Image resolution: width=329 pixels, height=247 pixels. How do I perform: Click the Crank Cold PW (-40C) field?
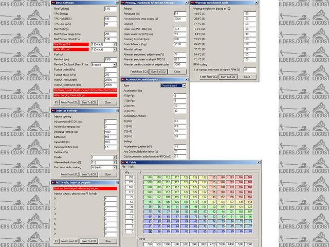(180, 29)
